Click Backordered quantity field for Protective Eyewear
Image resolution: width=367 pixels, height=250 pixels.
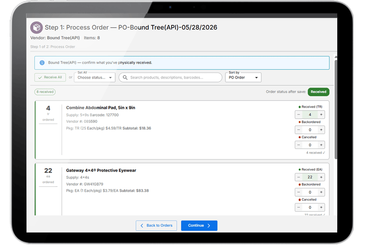click(310, 192)
